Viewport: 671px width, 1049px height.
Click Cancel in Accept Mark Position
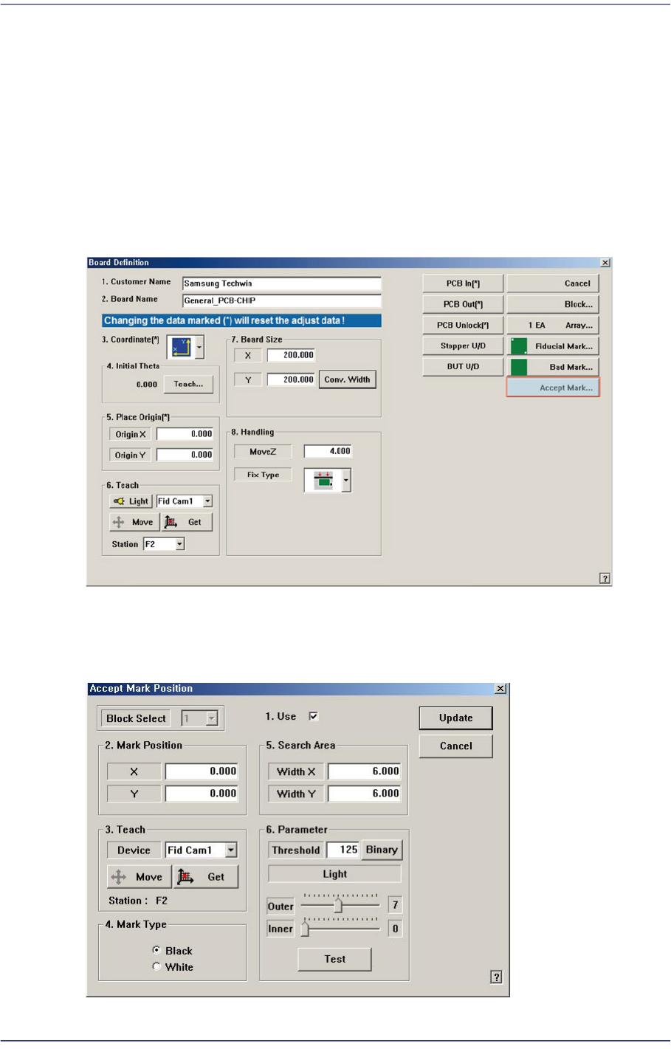coord(455,746)
